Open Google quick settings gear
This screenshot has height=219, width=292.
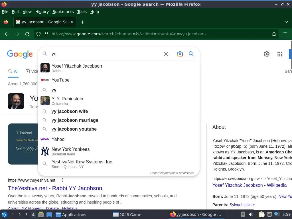(x=267, y=54)
